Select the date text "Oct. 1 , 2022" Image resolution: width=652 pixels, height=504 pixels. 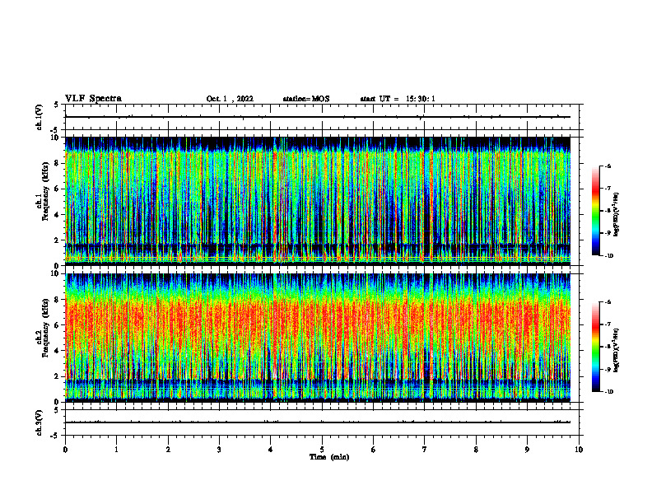[x=230, y=99]
